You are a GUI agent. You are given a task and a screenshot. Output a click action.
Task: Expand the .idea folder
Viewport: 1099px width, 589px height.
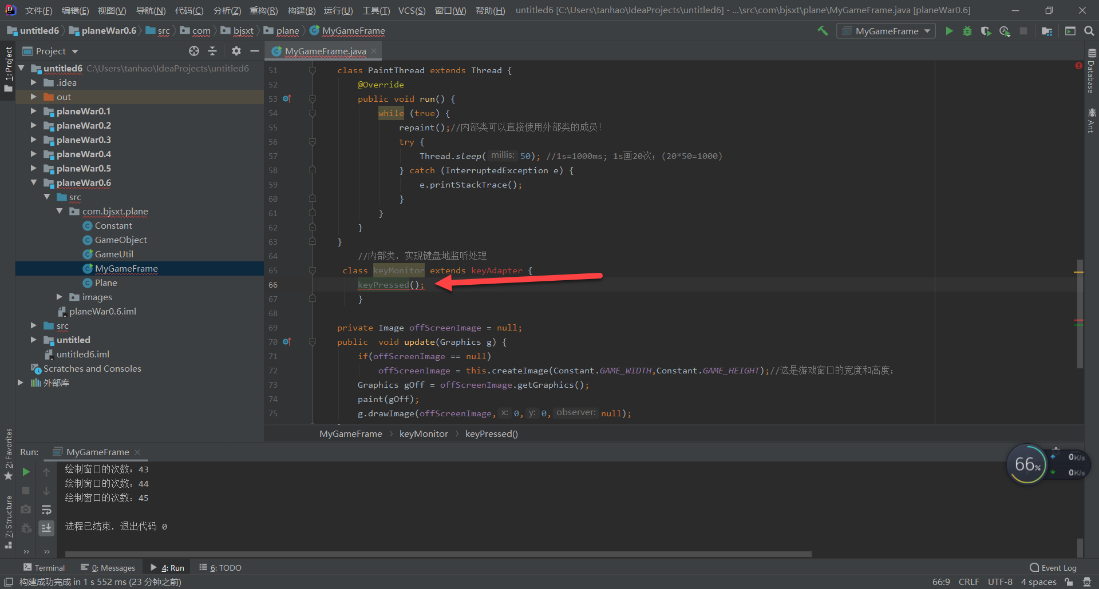click(x=33, y=82)
